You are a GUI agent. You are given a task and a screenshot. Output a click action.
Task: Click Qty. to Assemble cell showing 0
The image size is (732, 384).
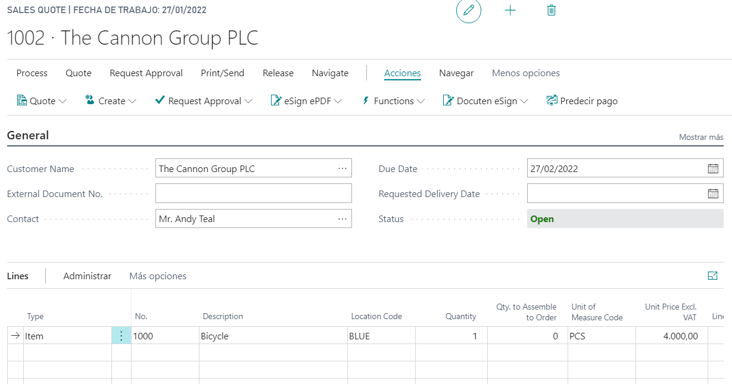[x=528, y=336]
